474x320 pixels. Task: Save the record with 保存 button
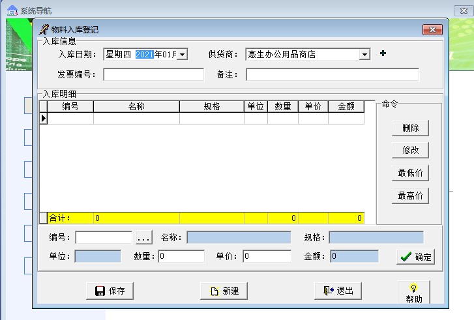pos(110,291)
